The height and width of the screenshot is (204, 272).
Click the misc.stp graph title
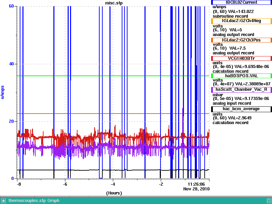coord(114,3)
